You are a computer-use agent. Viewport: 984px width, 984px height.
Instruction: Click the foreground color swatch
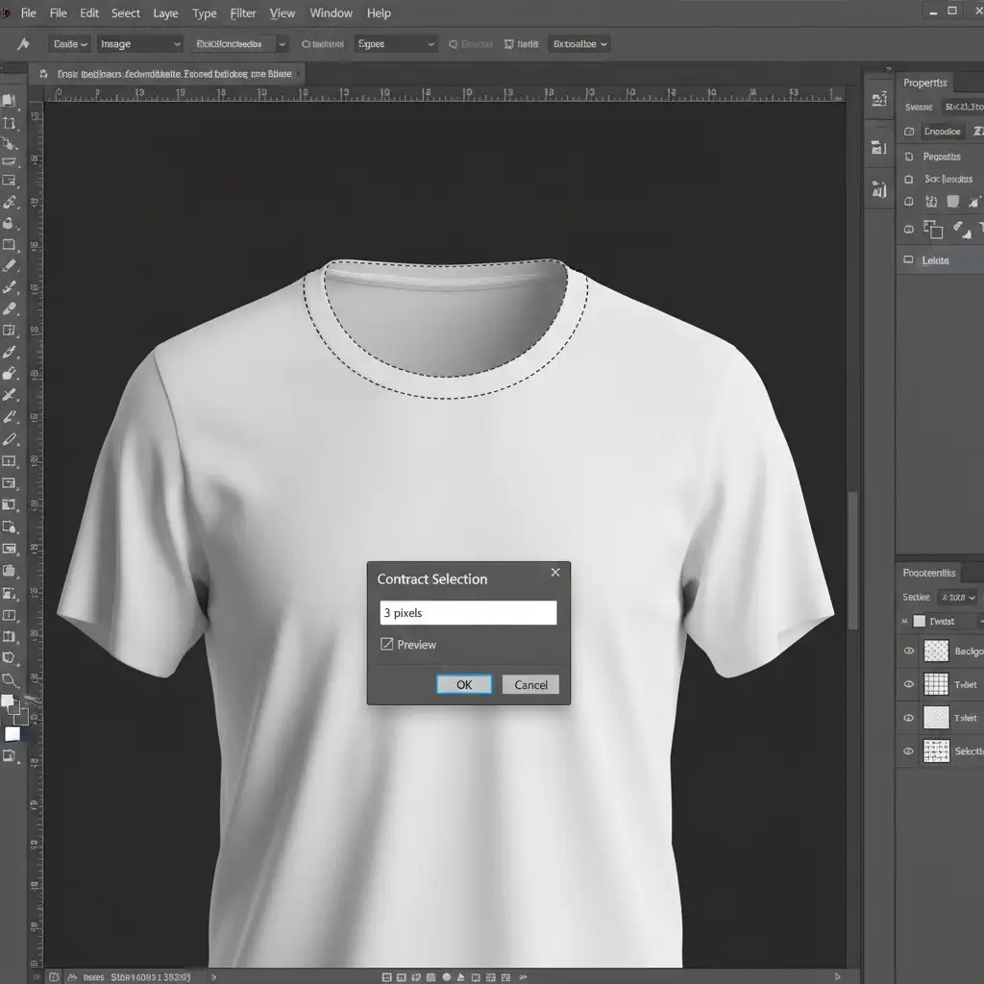[x=8, y=702]
